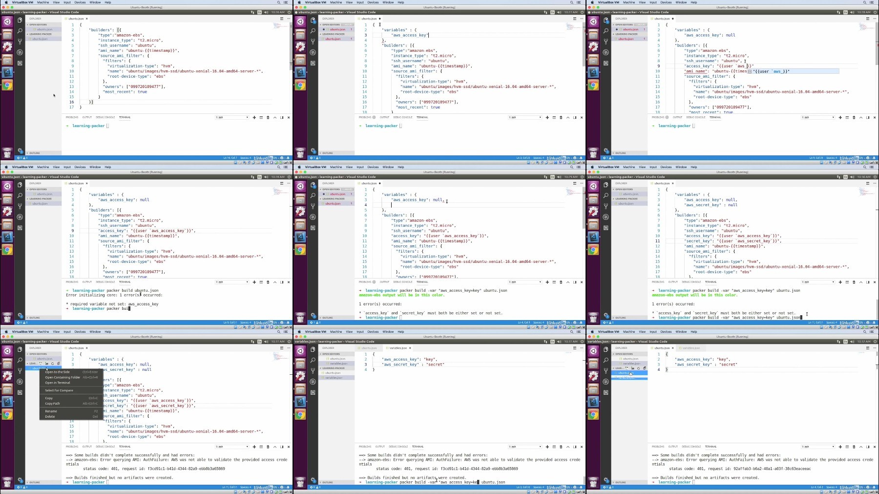This screenshot has width=879, height=494.
Task: Split the terminal in the 10:27 AM frame
Action: pos(554,117)
